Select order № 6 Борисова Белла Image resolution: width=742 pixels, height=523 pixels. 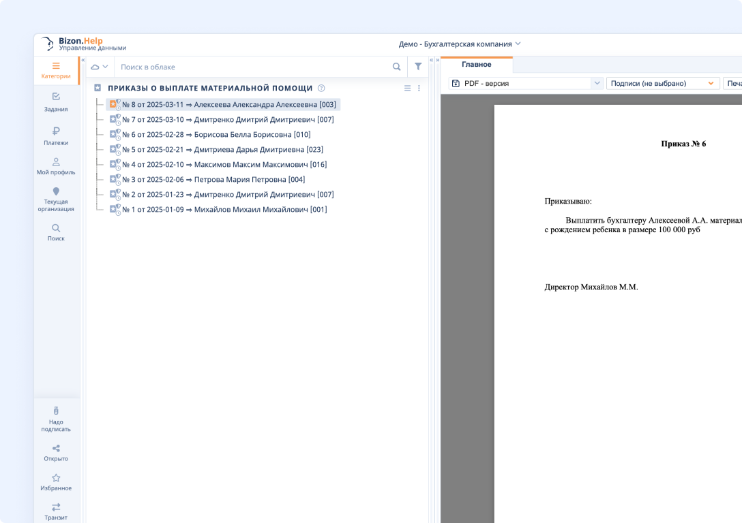216,134
